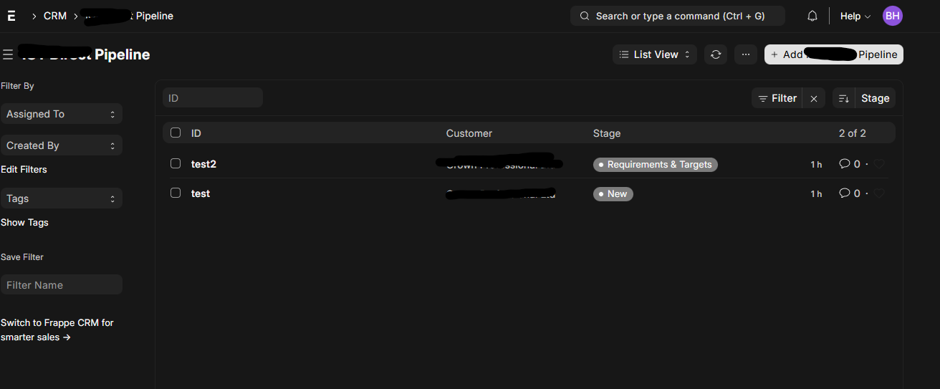Open the Created By filter dropdown
The height and width of the screenshot is (389, 940).
click(61, 145)
